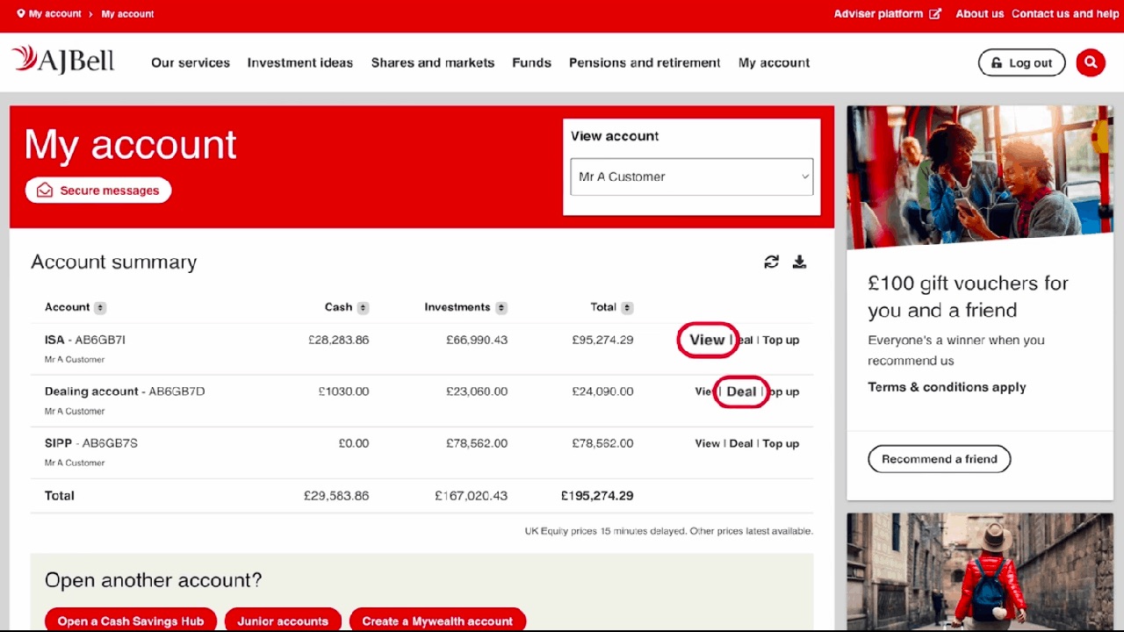This screenshot has width=1124, height=632.
Task: Open the Our services menu
Action: [191, 63]
